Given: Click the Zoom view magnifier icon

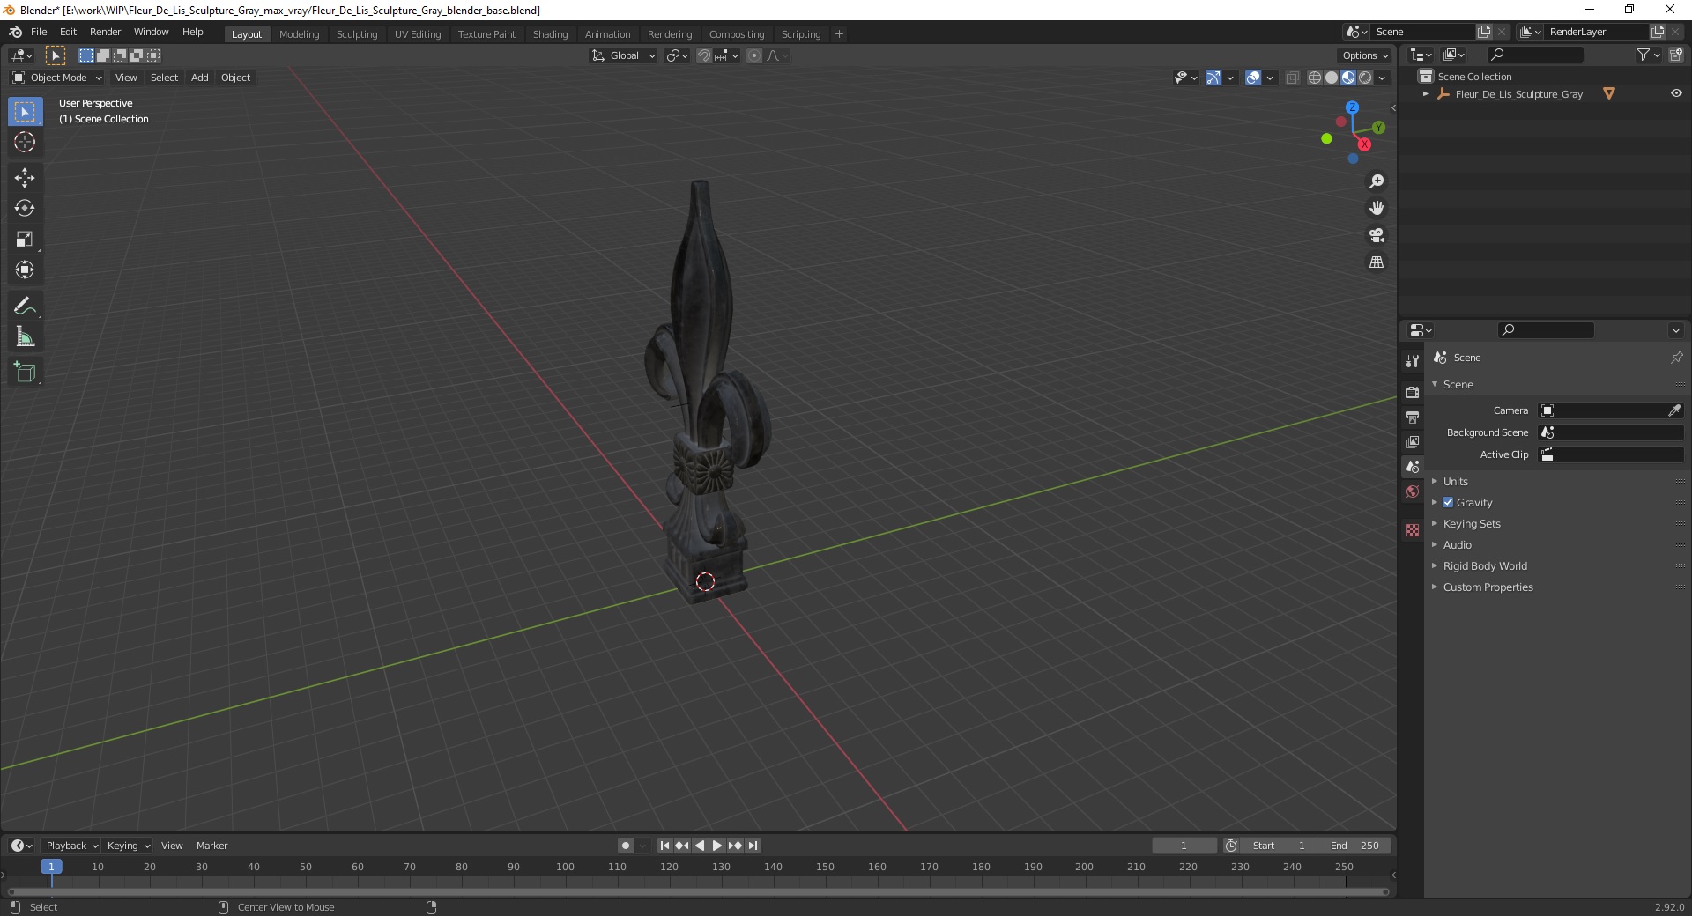Looking at the screenshot, I should tap(1376, 181).
